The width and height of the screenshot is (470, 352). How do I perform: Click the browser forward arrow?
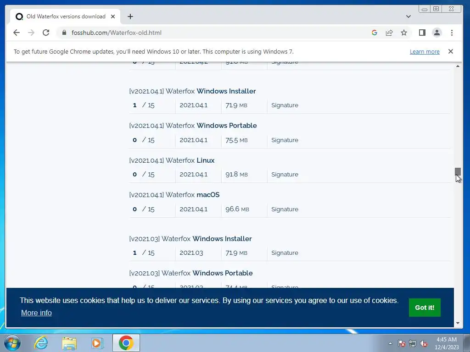(31, 33)
